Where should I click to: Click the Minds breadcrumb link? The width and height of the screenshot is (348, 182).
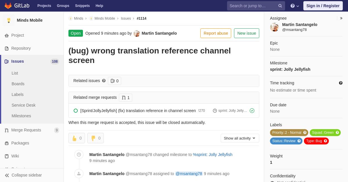coord(78,18)
